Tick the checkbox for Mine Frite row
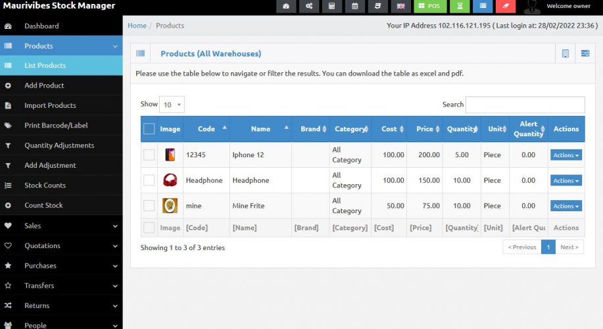Image resolution: width=603 pixels, height=329 pixels. tap(149, 205)
